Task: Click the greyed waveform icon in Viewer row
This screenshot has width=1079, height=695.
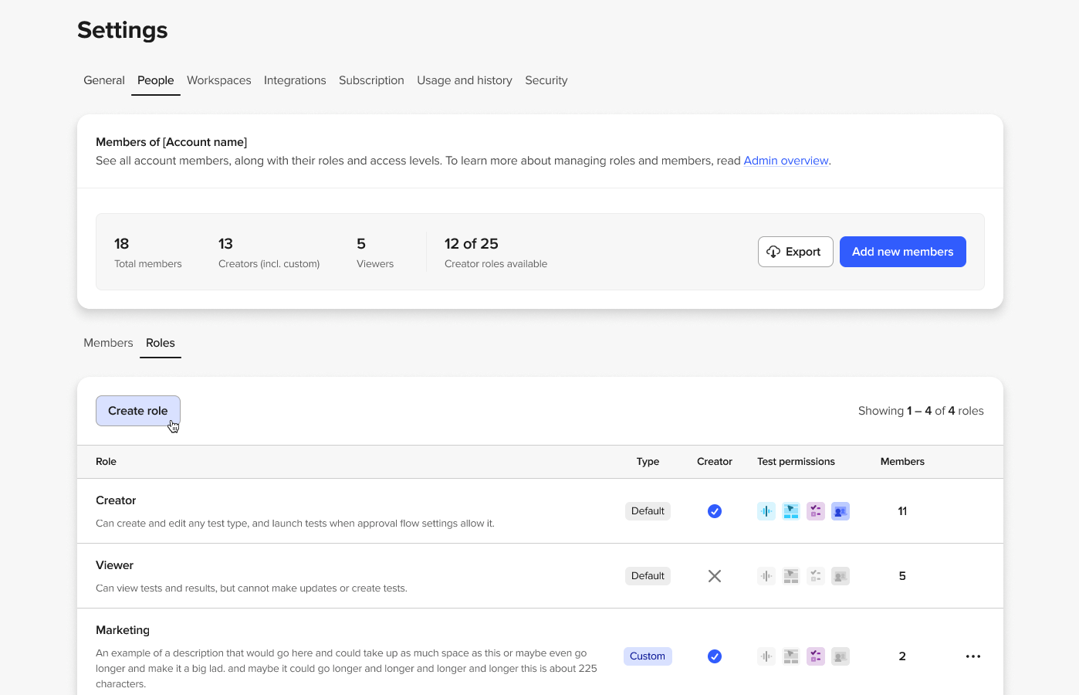Action: [766, 576]
